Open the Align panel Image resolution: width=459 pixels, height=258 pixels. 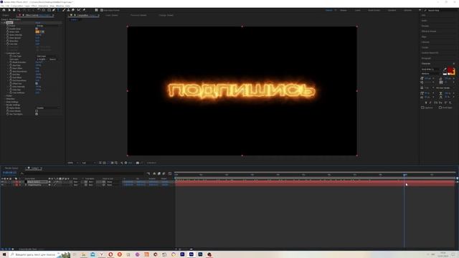(x=424, y=37)
